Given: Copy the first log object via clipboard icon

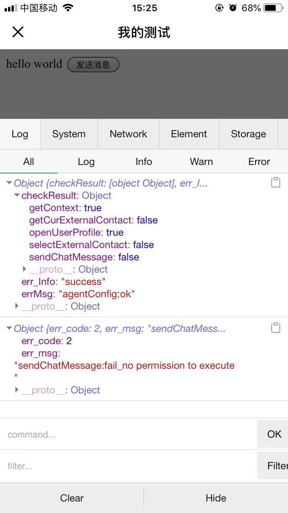Looking at the screenshot, I should coord(276,182).
